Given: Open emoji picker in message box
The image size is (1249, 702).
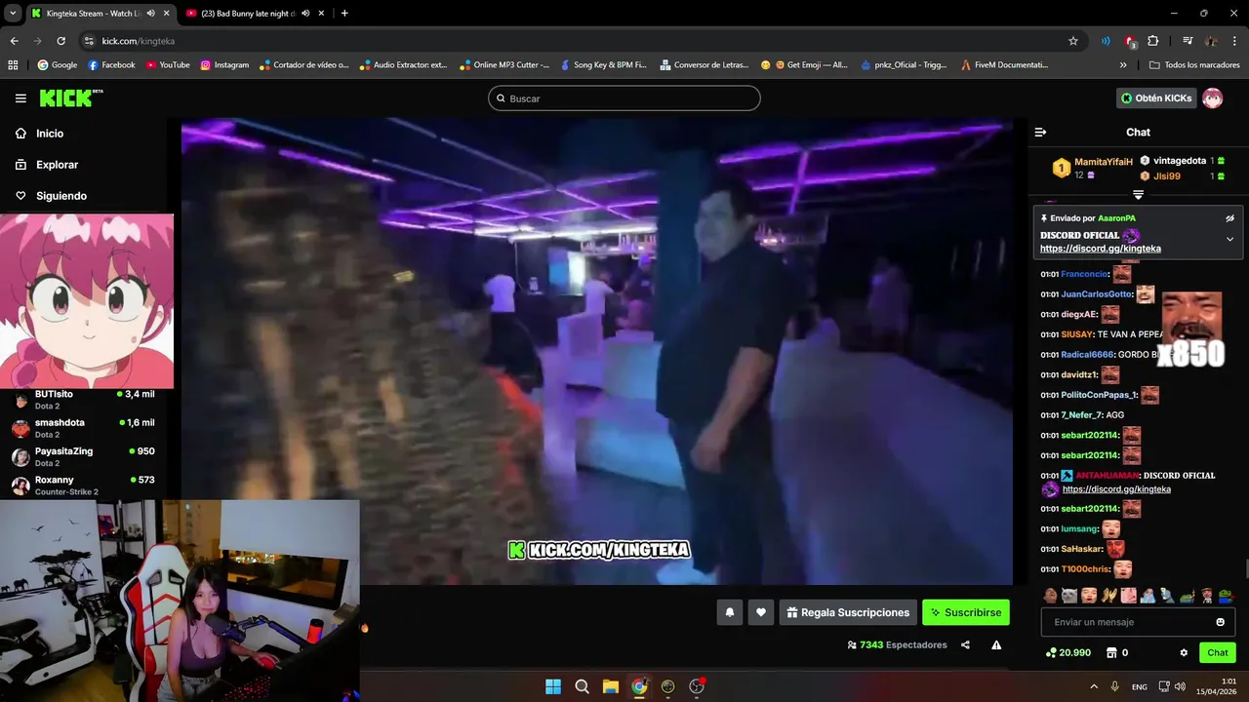Looking at the screenshot, I should pos(1220,622).
